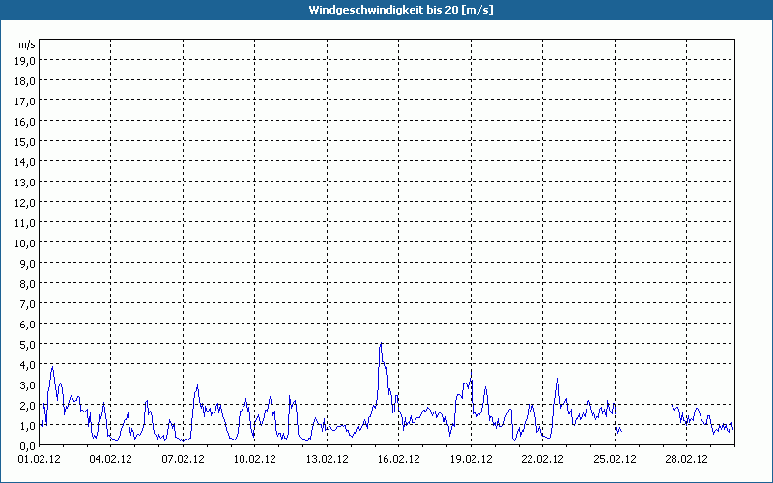This screenshot has height=483, width=773.
Task: Click the date label 10.02.12
Action: (255, 460)
